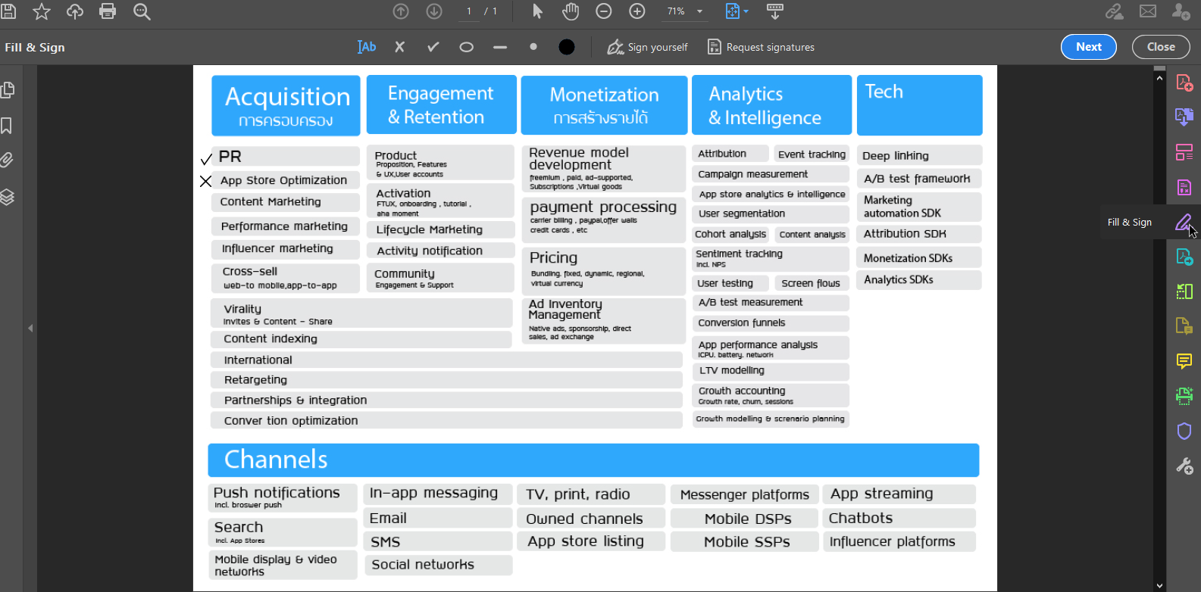Screen dimensions: 1201x592
Task: Select the circle tool in Fill & Sign
Action: [466, 47]
